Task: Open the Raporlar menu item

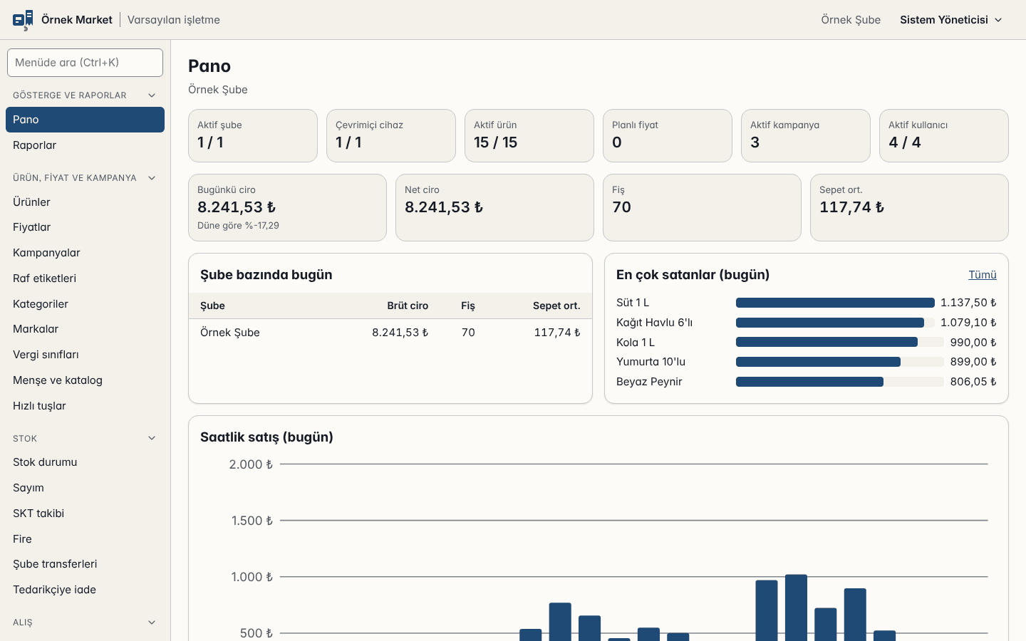Action: 85,145
